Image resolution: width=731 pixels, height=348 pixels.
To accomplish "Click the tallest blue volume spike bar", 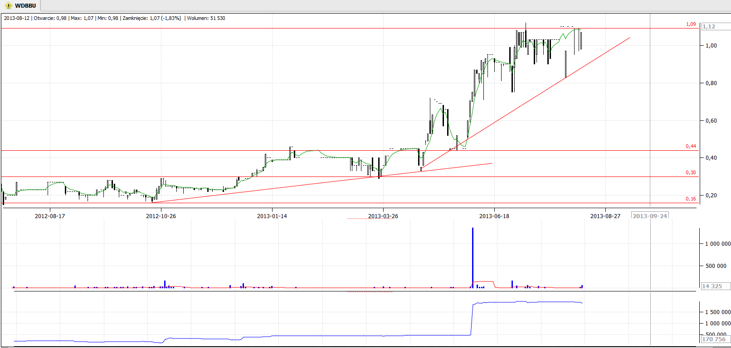I will (x=473, y=257).
